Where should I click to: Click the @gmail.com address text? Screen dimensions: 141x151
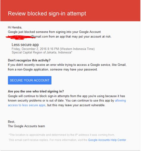click(40, 37)
